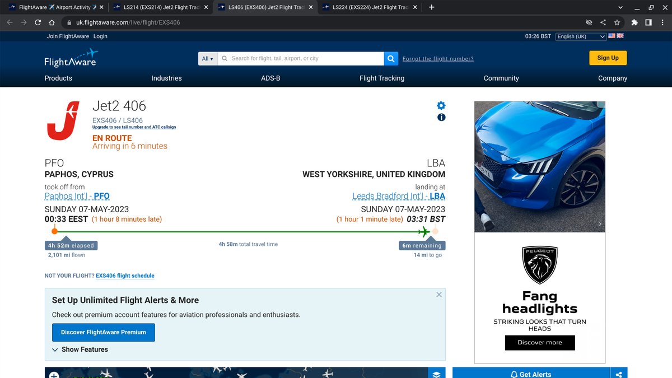Click the 6m remaining label
The width and height of the screenshot is (672, 378).
pos(422,245)
